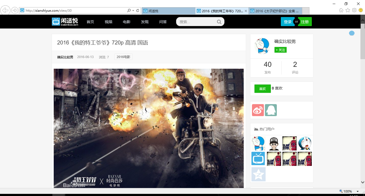
Task: Click the 100% zoom level indicator
Action: [345, 191]
